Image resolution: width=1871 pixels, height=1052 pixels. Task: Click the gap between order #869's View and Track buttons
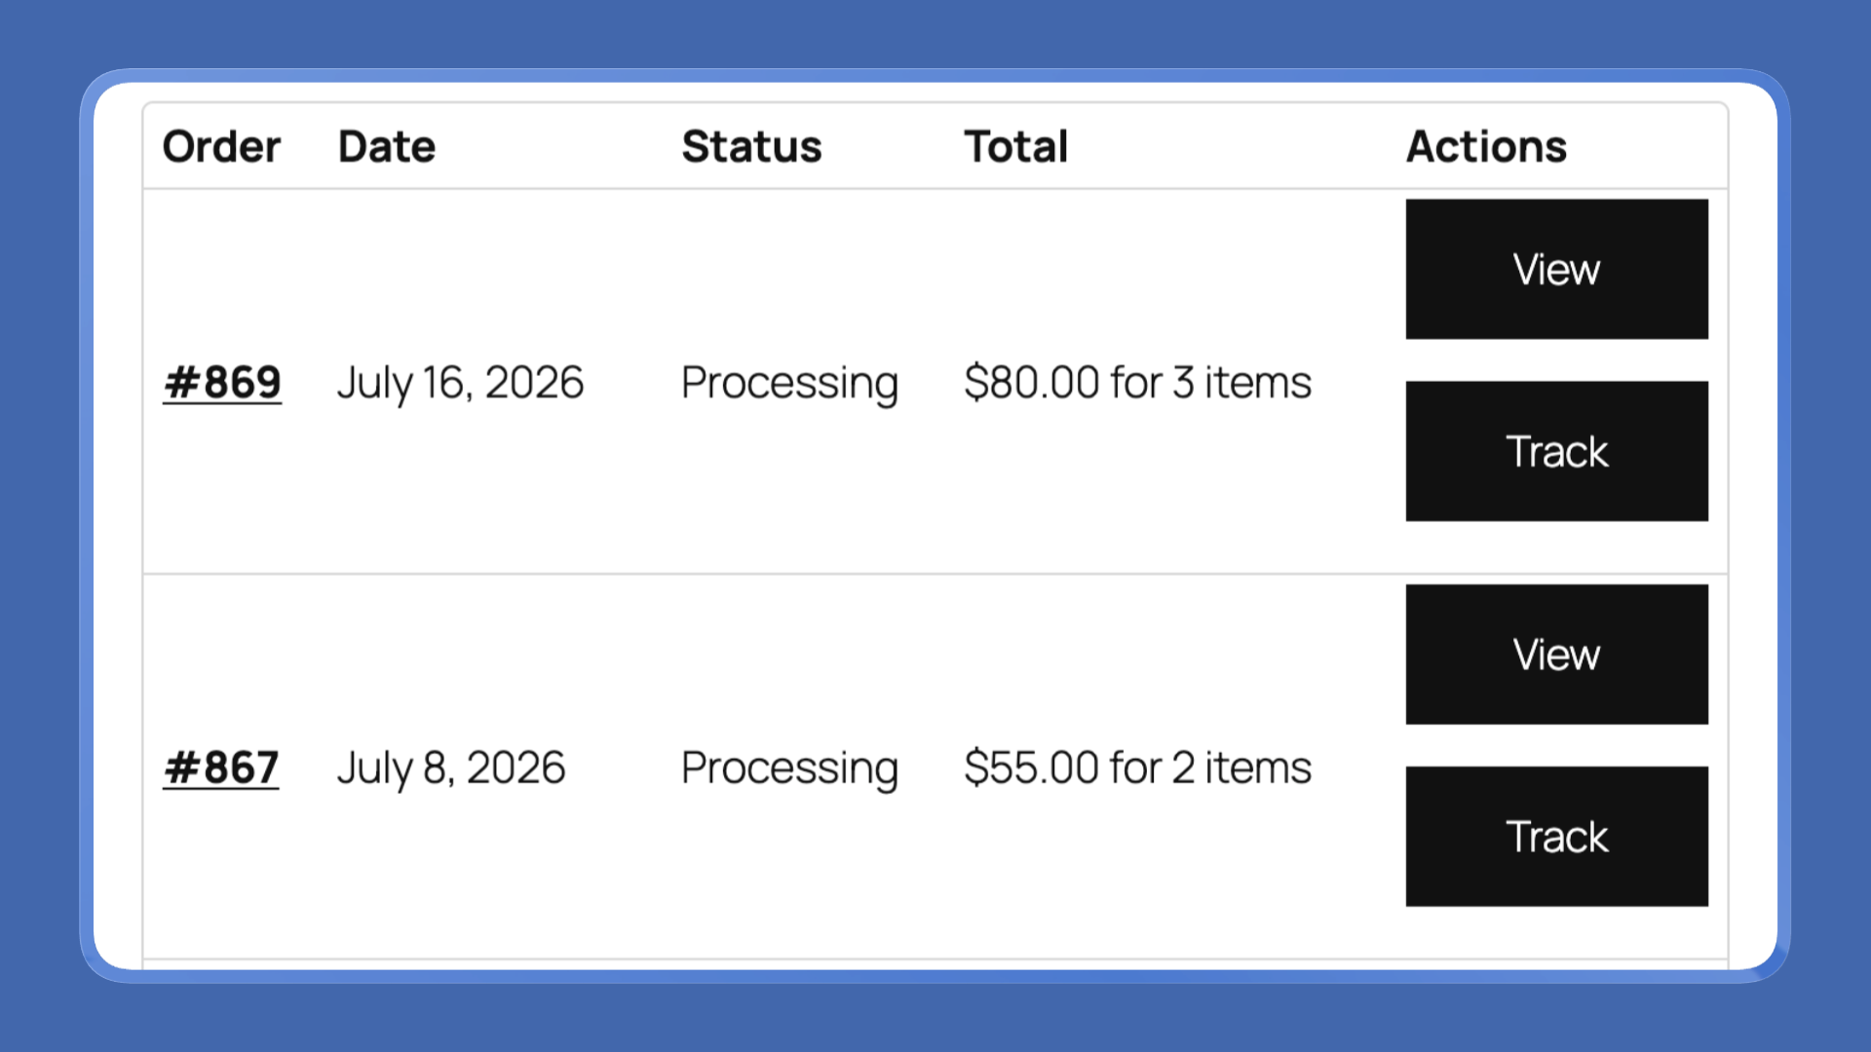1556,360
